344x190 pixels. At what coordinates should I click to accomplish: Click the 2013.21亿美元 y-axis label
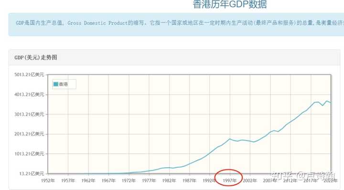(30, 134)
